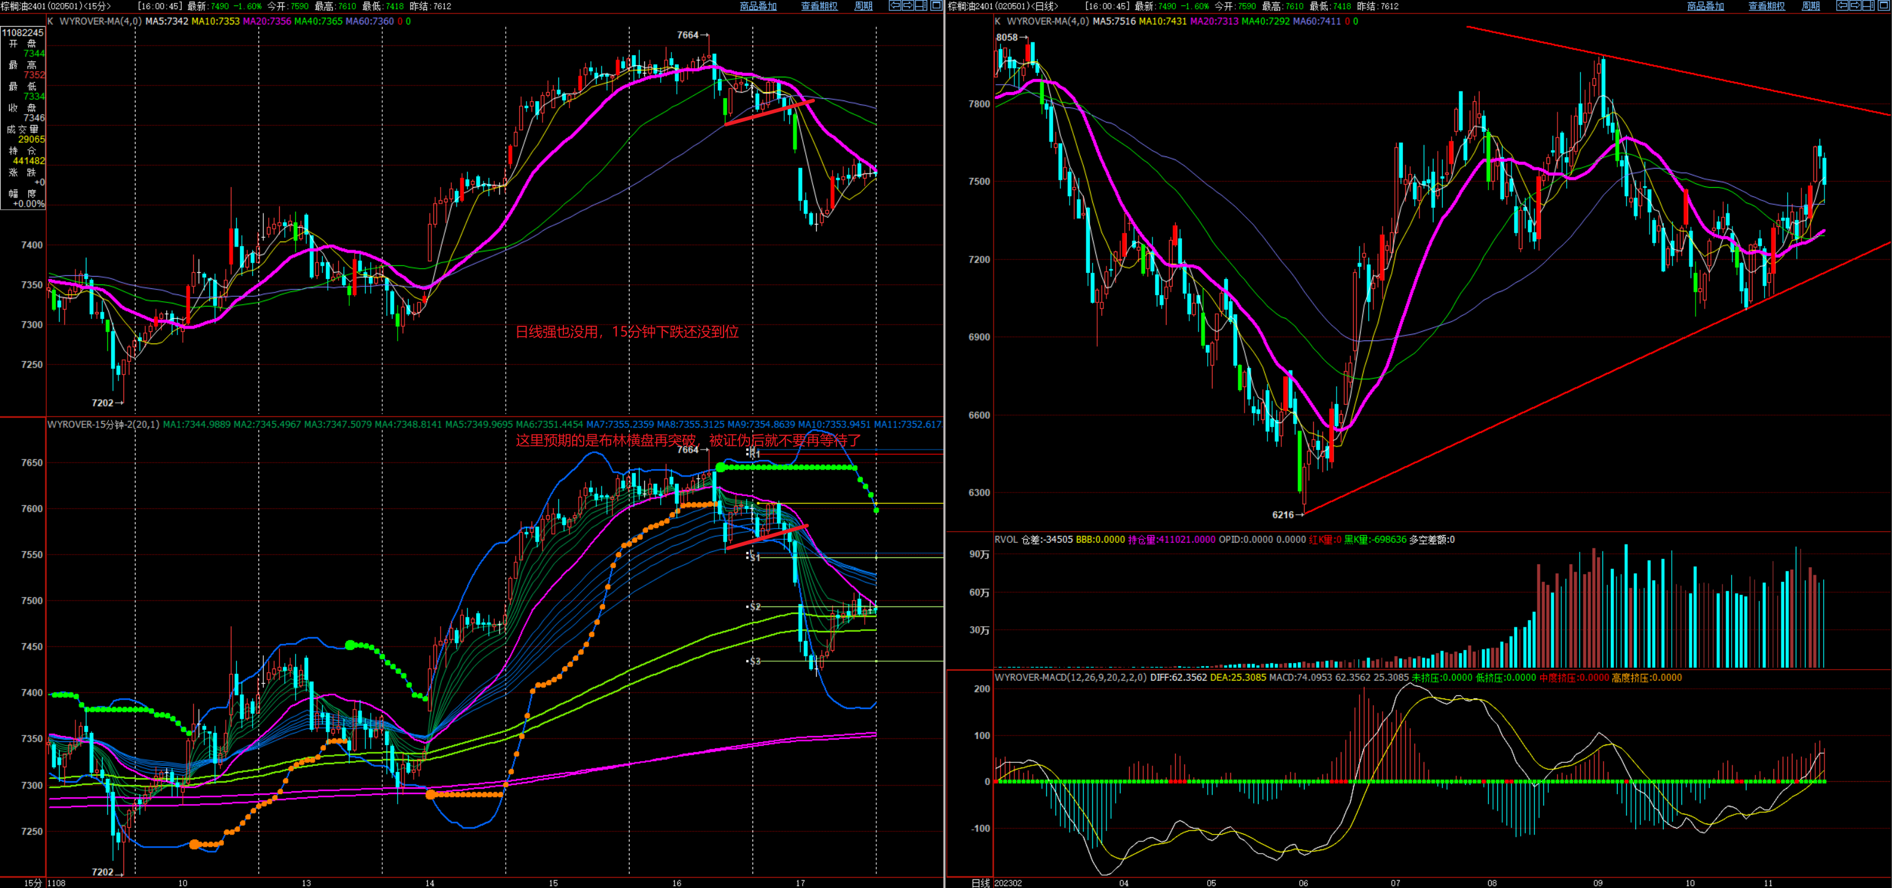
Task: Click left-arrow icon in 15-minute chart header
Action: pos(895,6)
